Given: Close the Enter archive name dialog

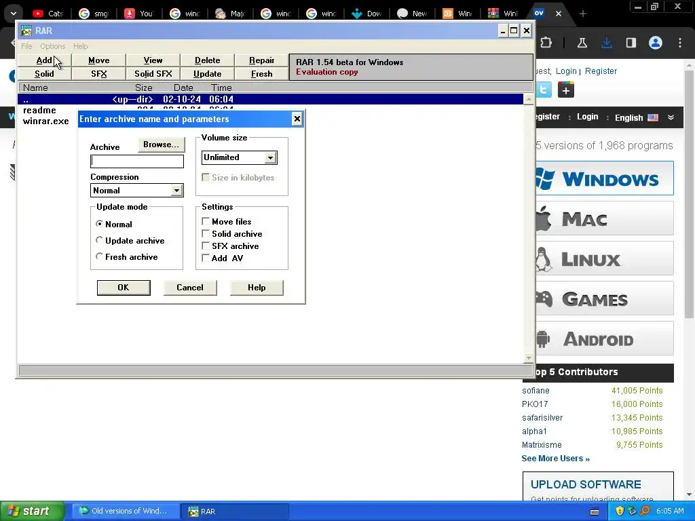Looking at the screenshot, I should pos(297,119).
